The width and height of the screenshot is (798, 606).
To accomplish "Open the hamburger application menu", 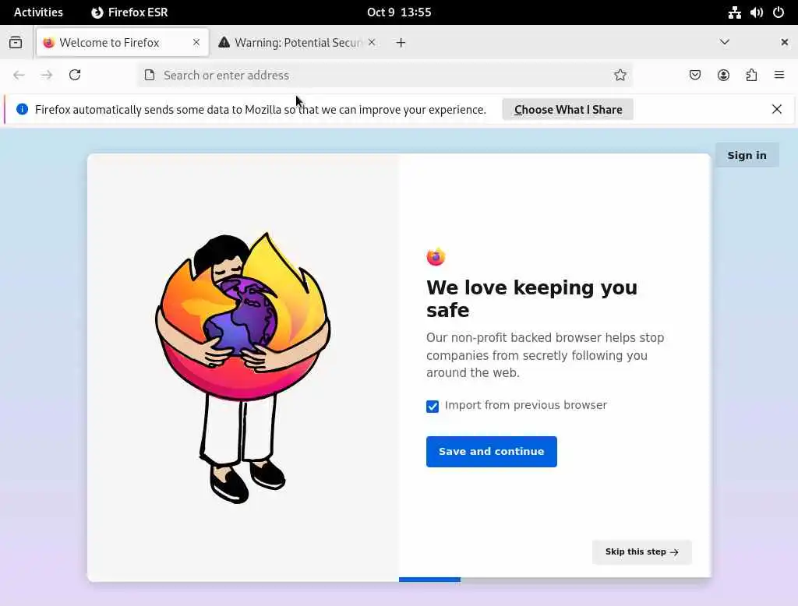I will [x=779, y=76].
